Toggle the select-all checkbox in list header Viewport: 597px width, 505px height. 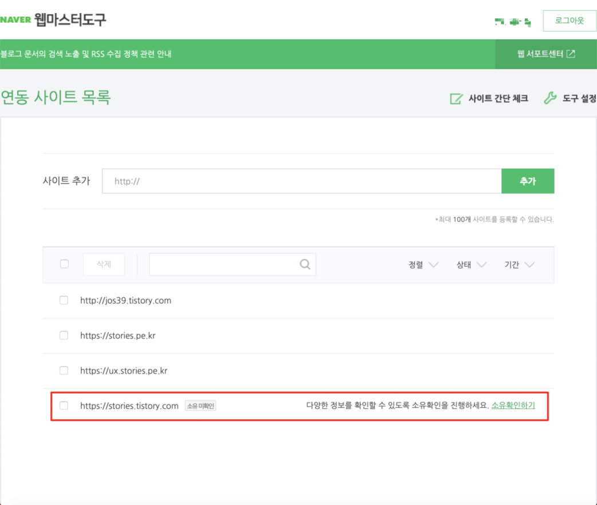pos(64,264)
